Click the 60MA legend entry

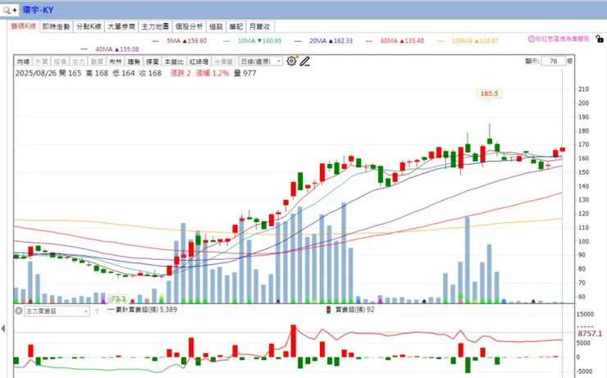point(395,41)
